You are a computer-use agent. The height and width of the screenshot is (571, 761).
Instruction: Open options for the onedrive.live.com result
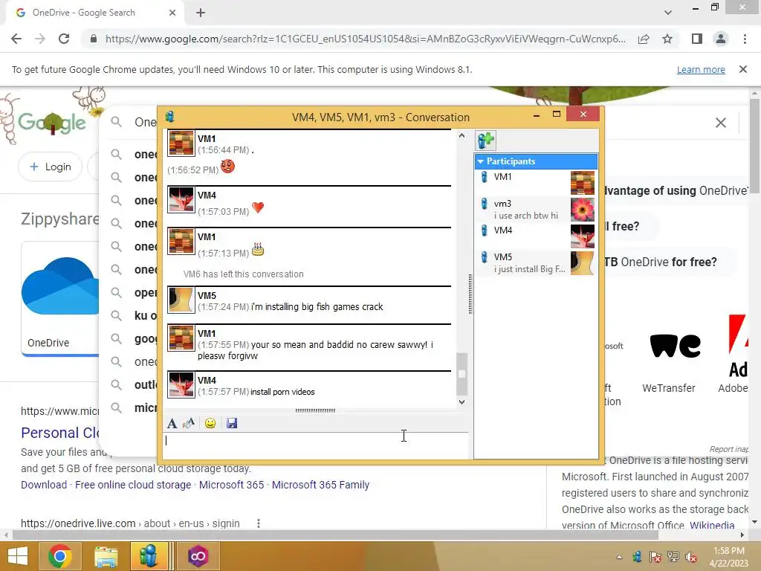258,523
